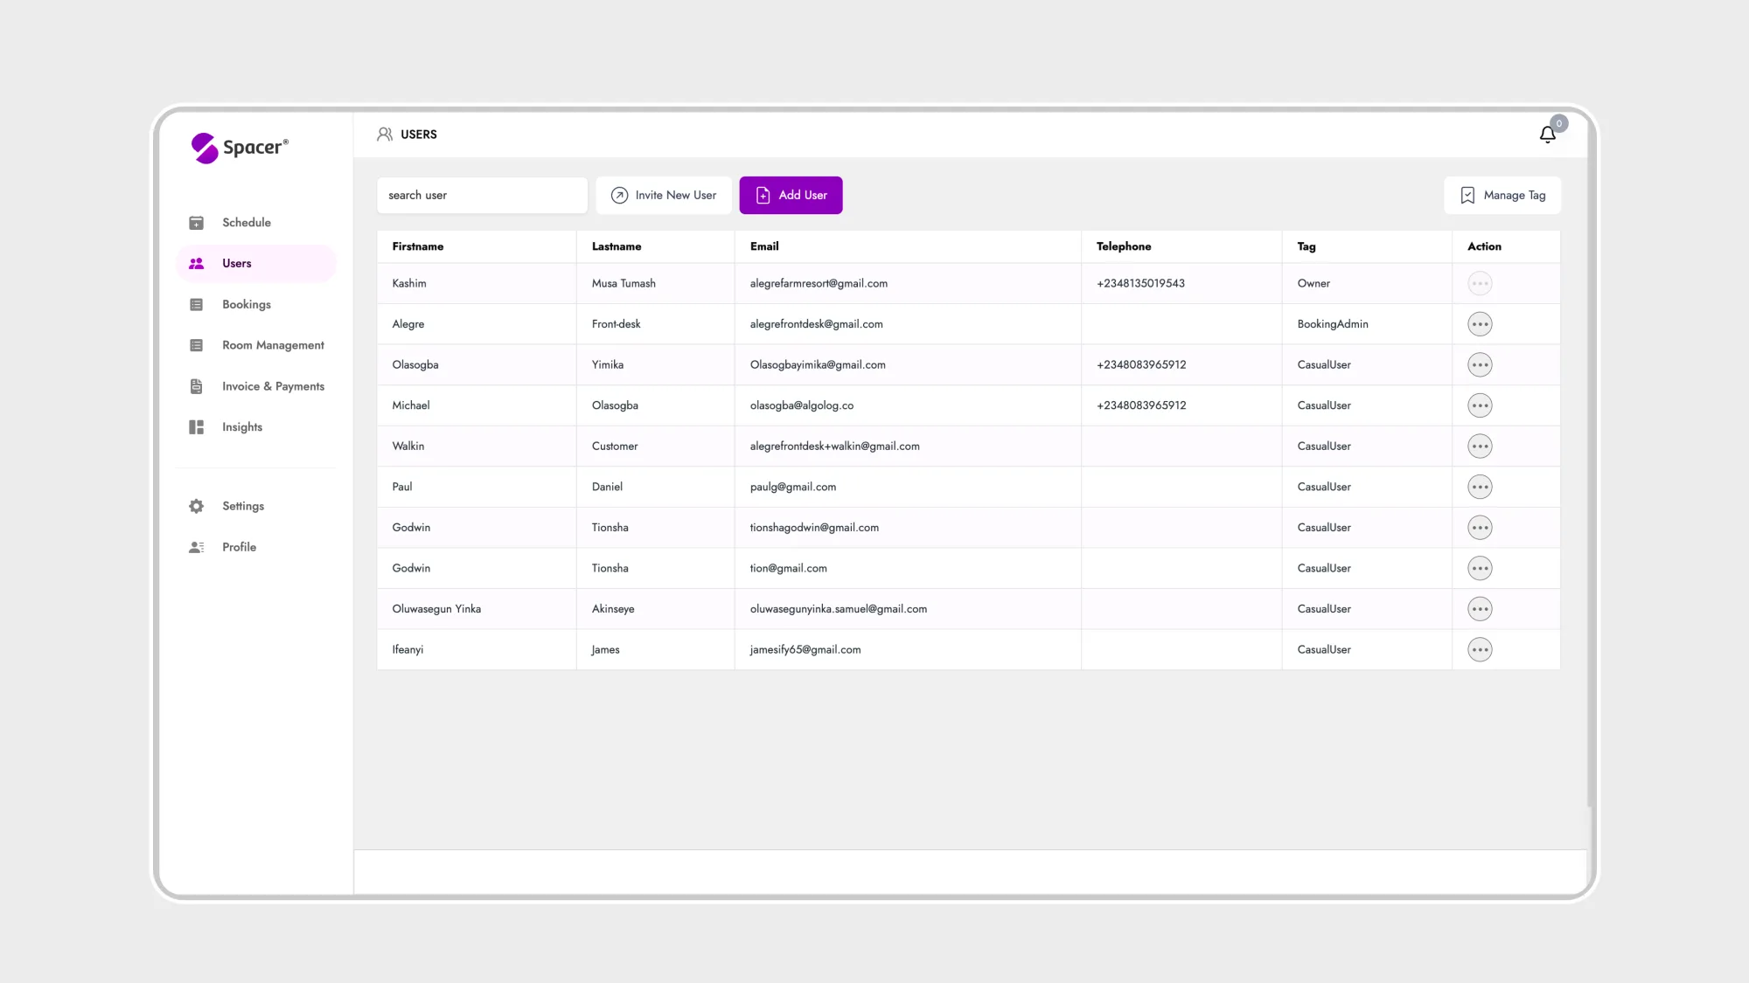Open the notifications bell
This screenshot has height=983, width=1749.
click(1548, 135)
